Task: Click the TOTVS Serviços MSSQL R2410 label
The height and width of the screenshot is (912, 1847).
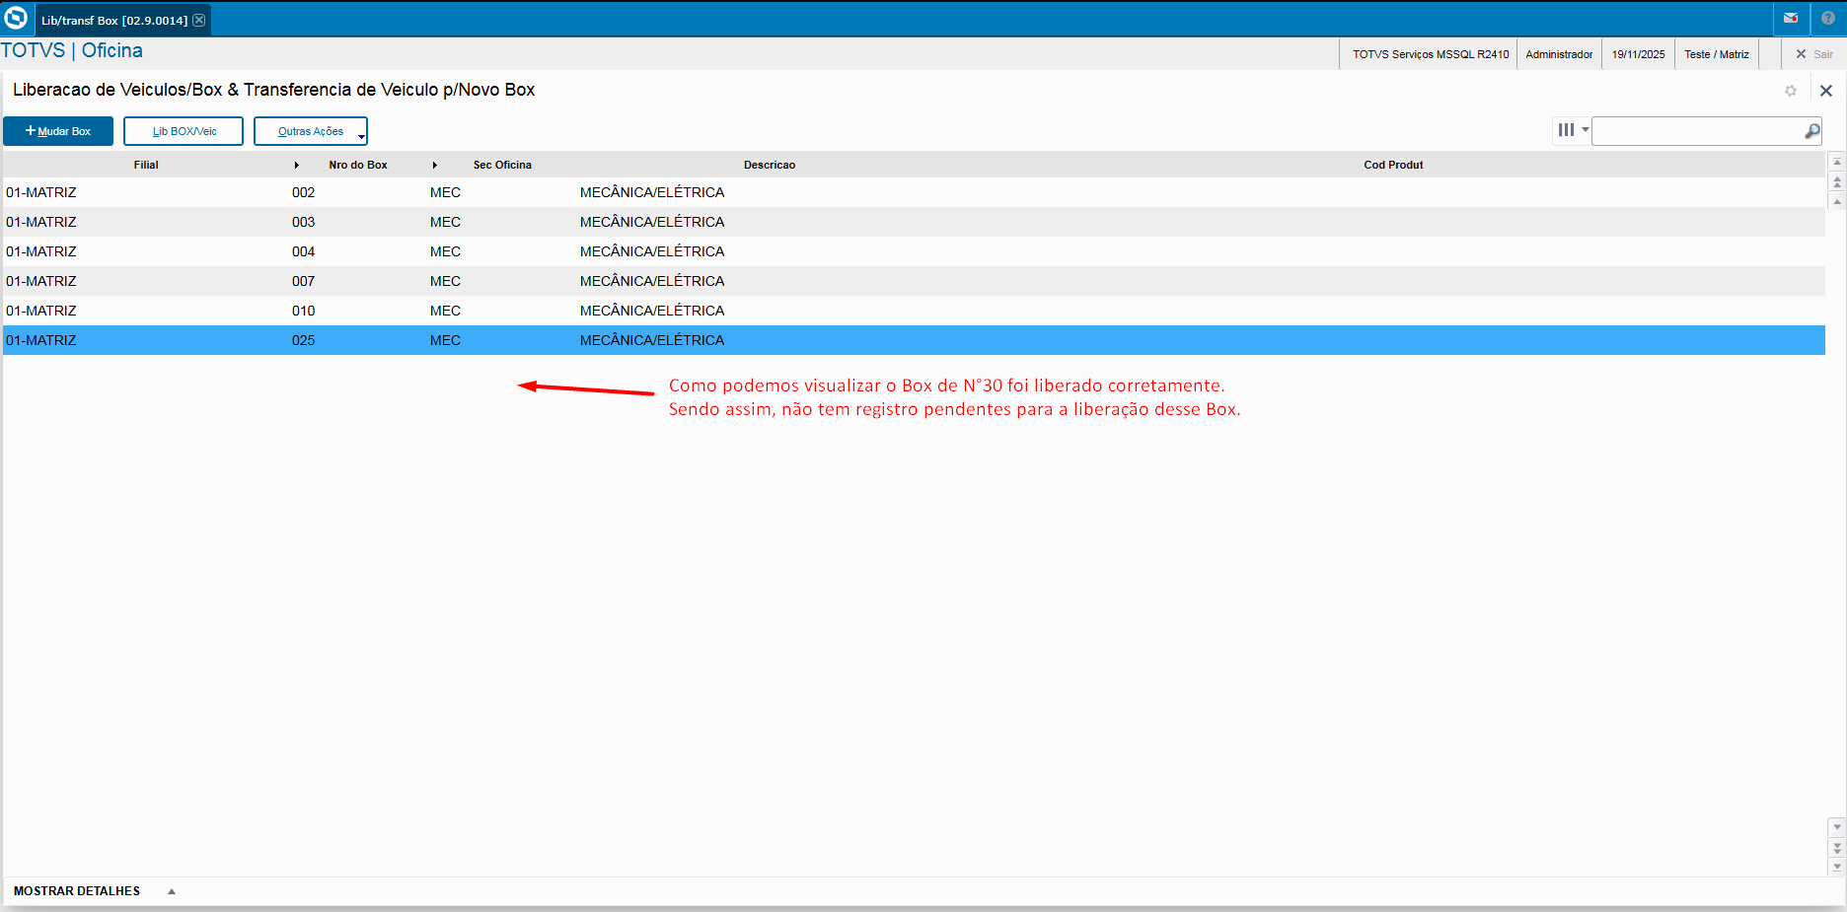Action: click(1431, 54)
